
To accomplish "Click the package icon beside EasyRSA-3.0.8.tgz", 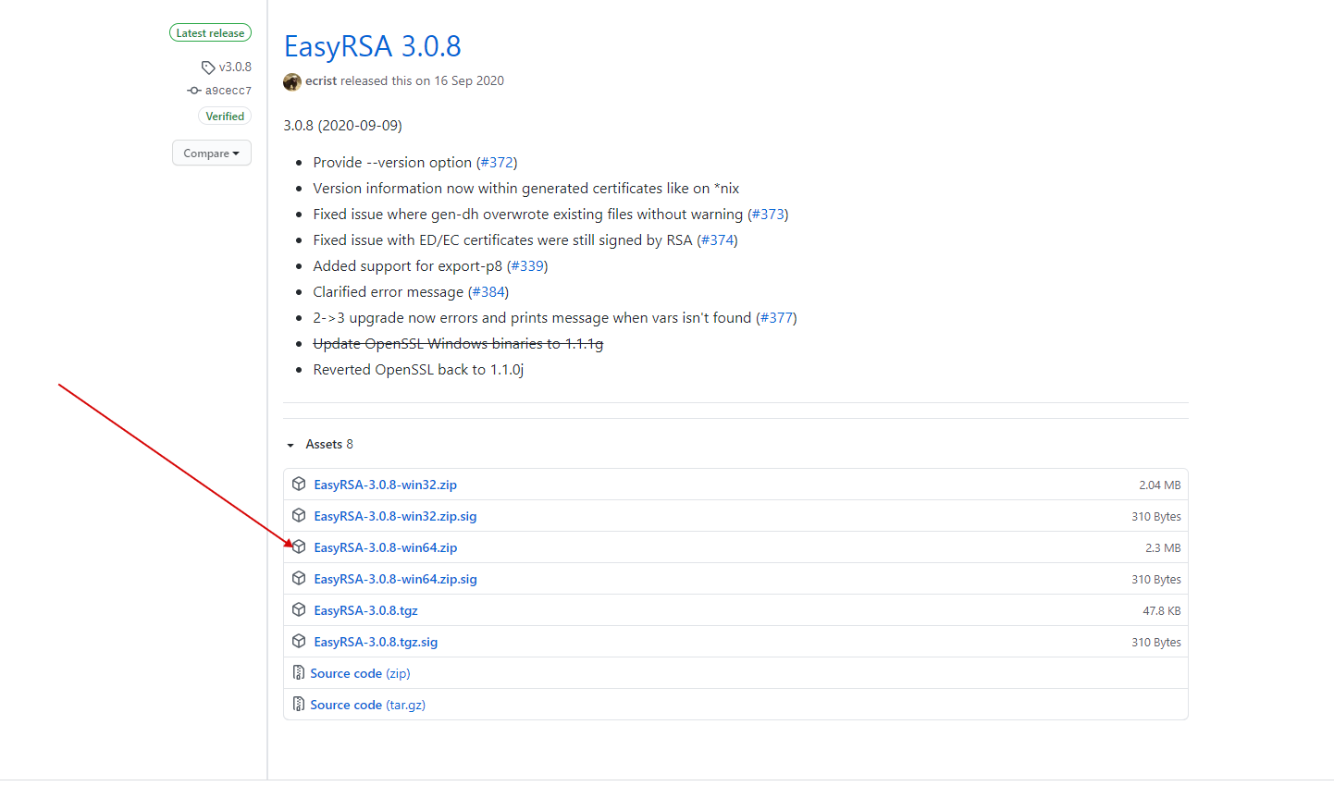I will pyautogui.click(x=299, y=609).
